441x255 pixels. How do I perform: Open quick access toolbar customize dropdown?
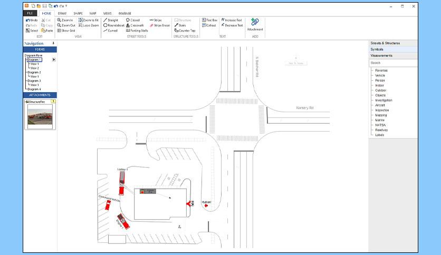coord(66,6)
